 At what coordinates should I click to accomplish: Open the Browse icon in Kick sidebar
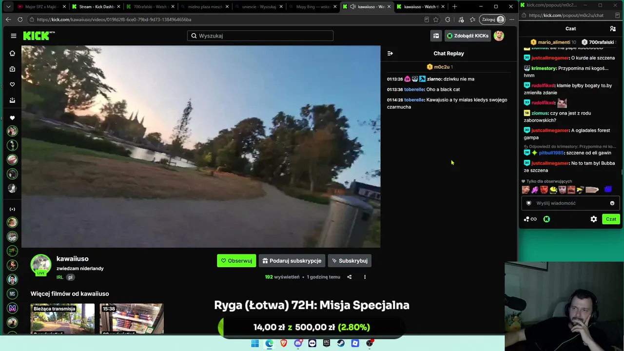pos(12,69)
